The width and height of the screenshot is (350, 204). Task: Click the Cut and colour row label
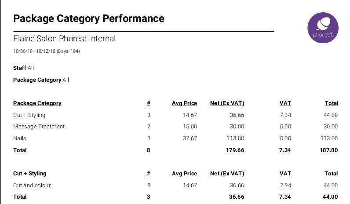tap(32, 185)
